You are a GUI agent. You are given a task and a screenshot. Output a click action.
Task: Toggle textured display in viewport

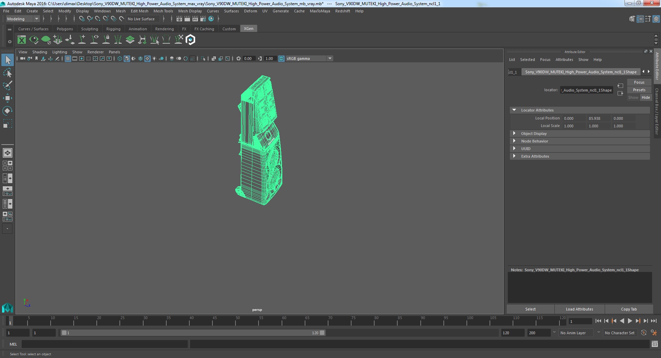pyautogui.click(x=147, y=59)
